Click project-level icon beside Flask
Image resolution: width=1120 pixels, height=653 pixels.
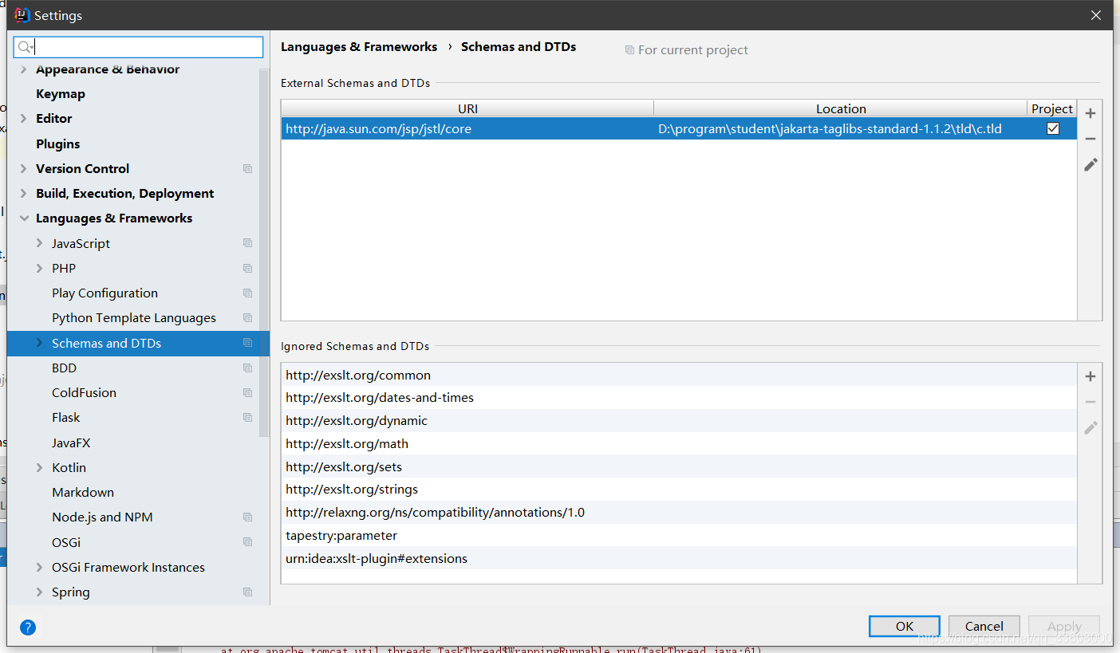click(248, 418)
